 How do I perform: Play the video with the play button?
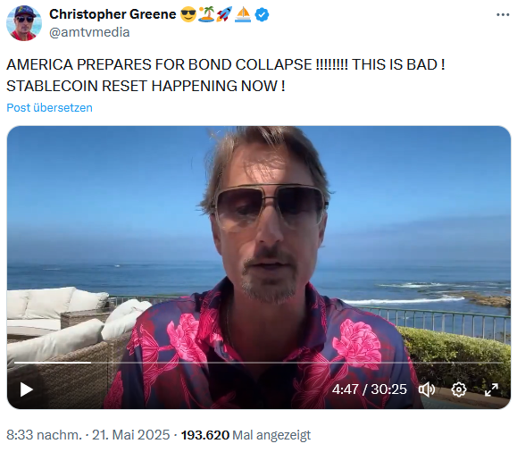[27, 389]
